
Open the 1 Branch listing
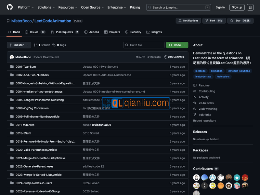click(x=42, y=45)
